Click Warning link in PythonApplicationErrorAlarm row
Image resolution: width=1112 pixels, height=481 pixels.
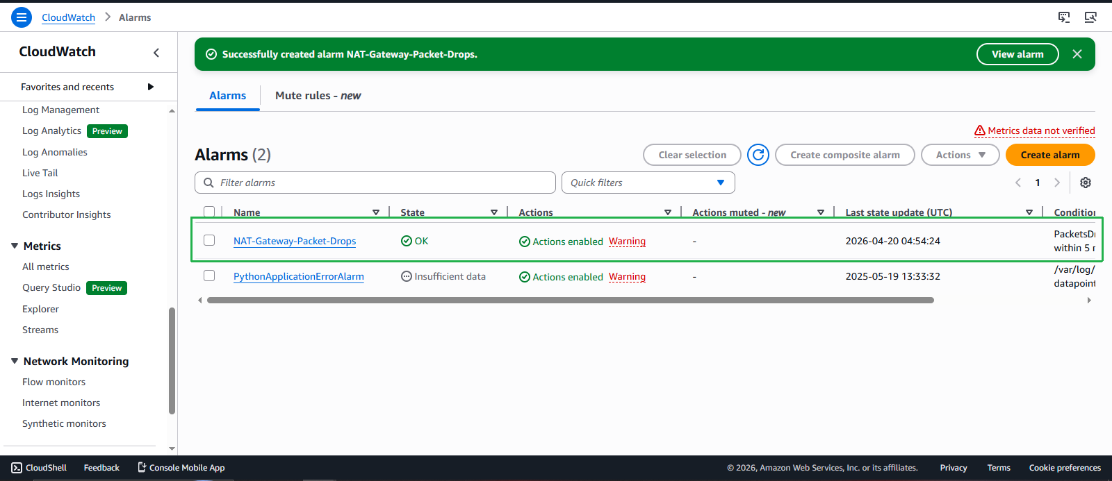click(x=627, y=276)
